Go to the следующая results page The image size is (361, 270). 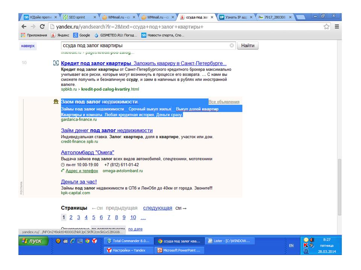point(158,208)
